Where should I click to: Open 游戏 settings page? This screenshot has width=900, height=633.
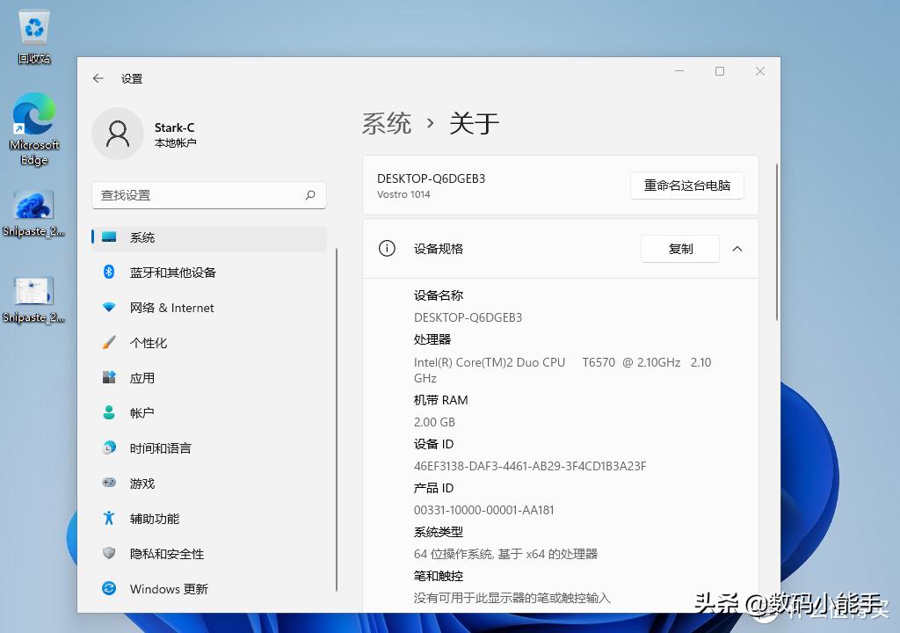click(x=143, y=484)
